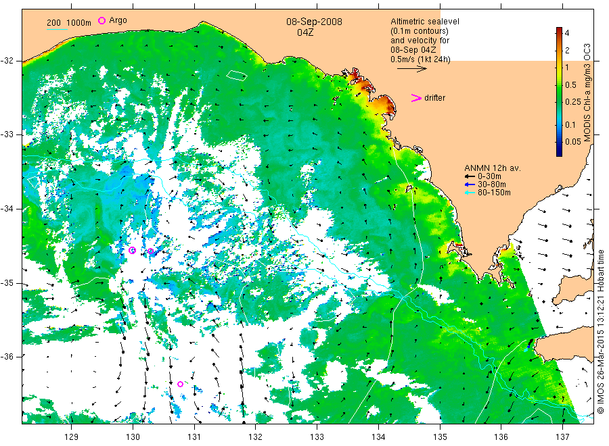Click the '130' longitude axis label
Image resolution: width=609 pixels, height=446 pixels.
tap(133, 437)
